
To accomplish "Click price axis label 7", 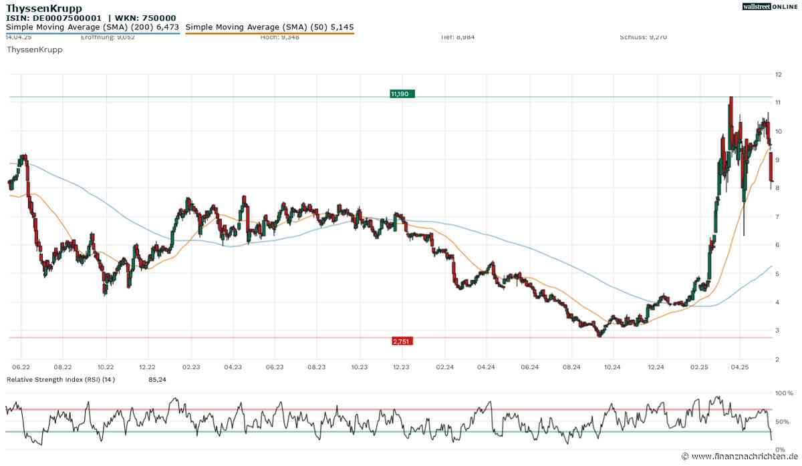I will click(x=777, y=217).
